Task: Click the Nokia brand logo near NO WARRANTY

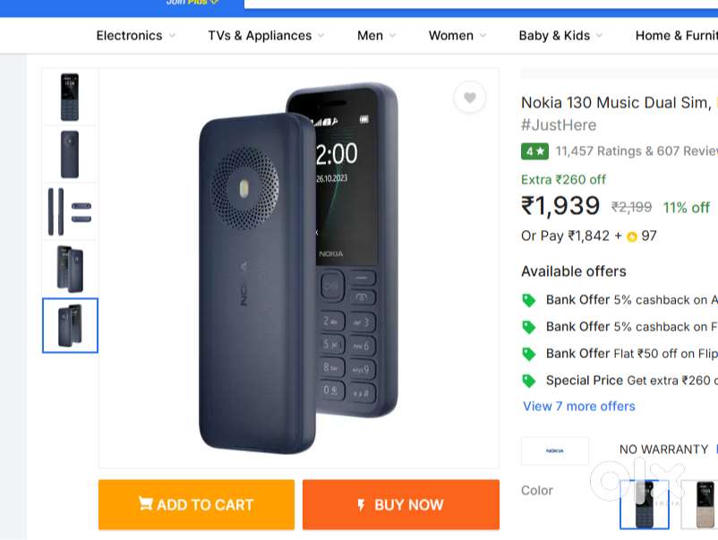Action: coord(553,450)
